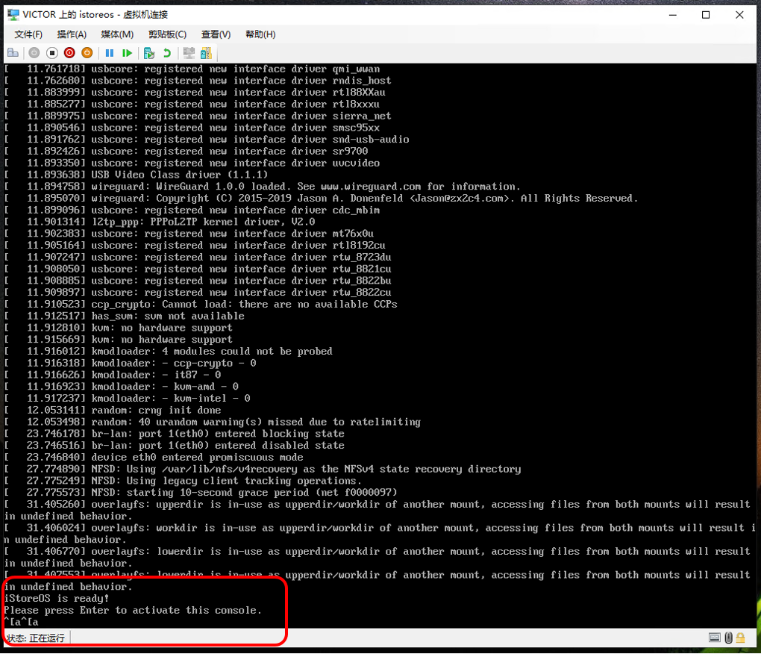The height and width of the screenshot is (654, 761).
Task: Open the 媒体(M) menu
Action: (x=116, y=34)
